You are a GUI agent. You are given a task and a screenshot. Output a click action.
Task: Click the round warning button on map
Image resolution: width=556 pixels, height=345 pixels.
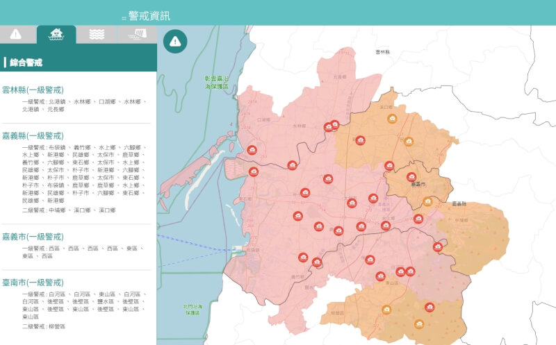point(175,42)
